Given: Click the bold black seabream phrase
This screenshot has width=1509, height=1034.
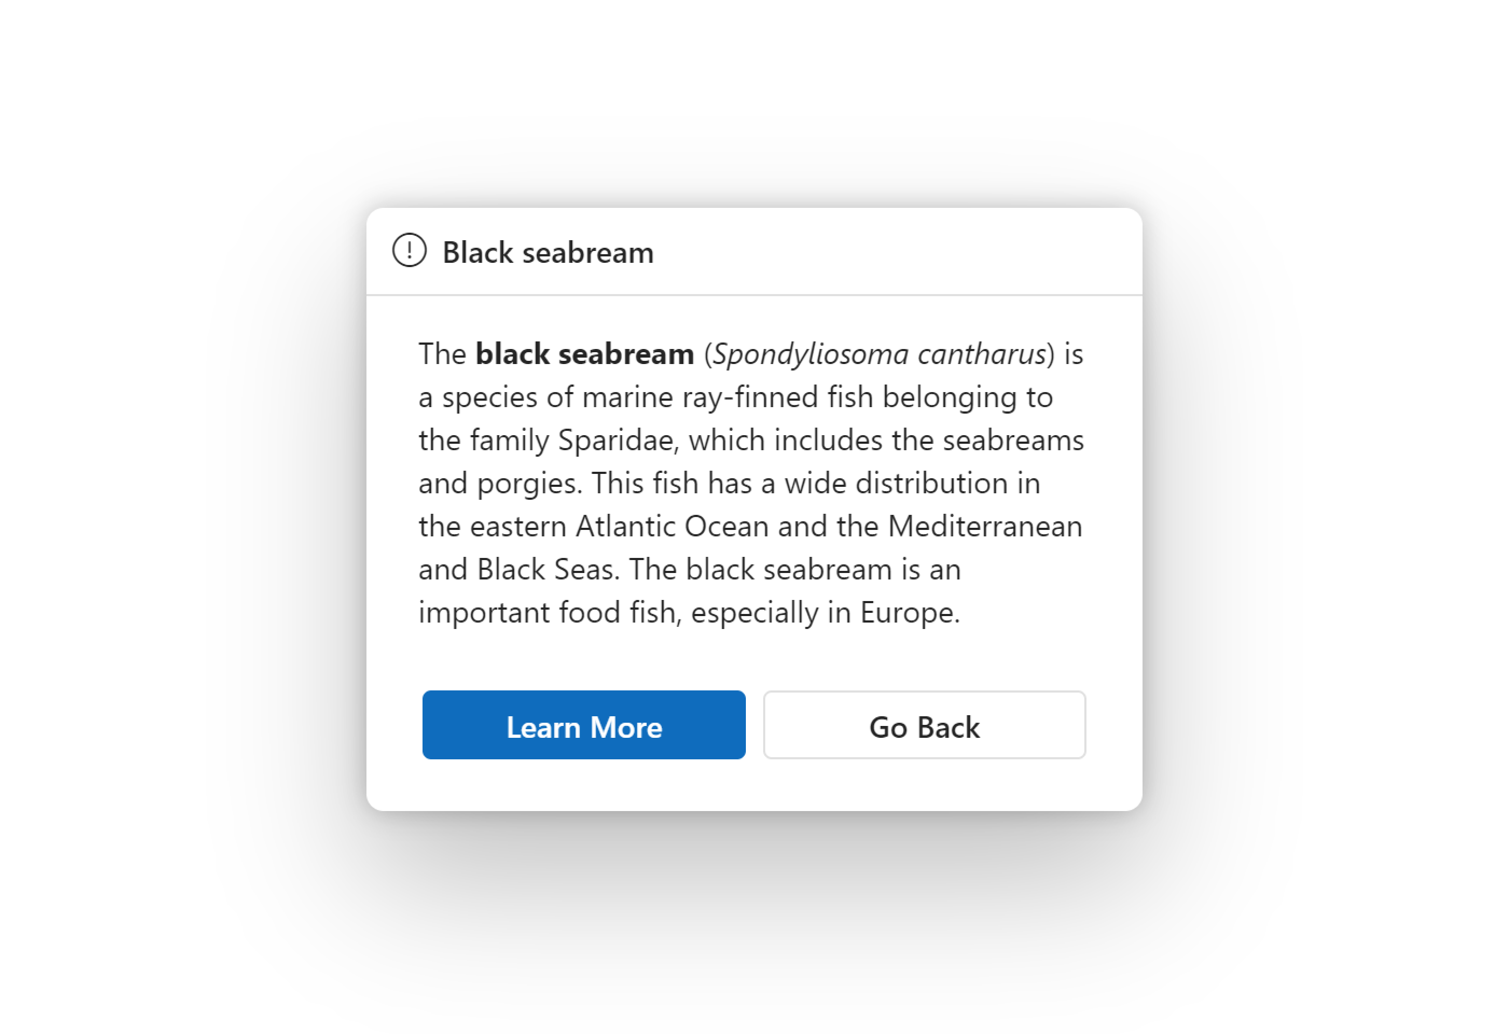Looking at the screenshot, I should tap(584, 354).
